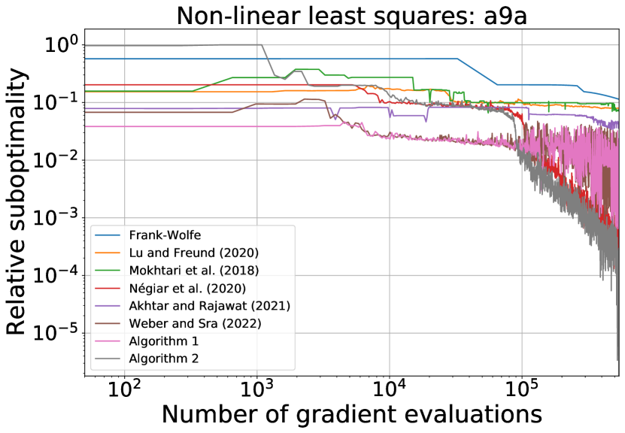
Task: Click the x-axis label "Number of gradient evaluations"
Action: tap(351, 414)
